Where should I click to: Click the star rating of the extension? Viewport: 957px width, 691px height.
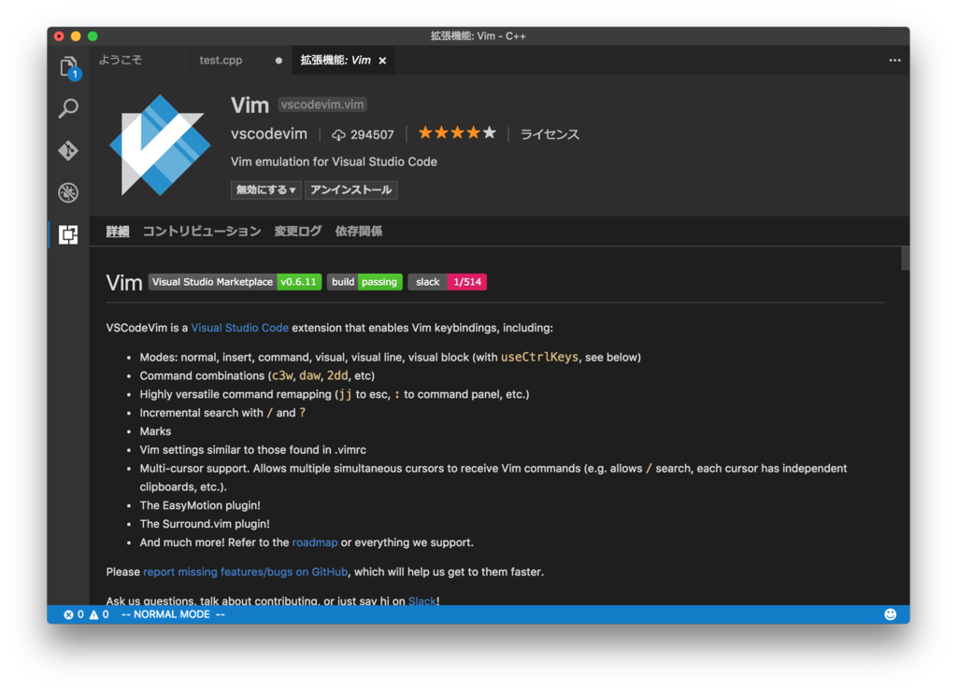click(x=457, y=133)
